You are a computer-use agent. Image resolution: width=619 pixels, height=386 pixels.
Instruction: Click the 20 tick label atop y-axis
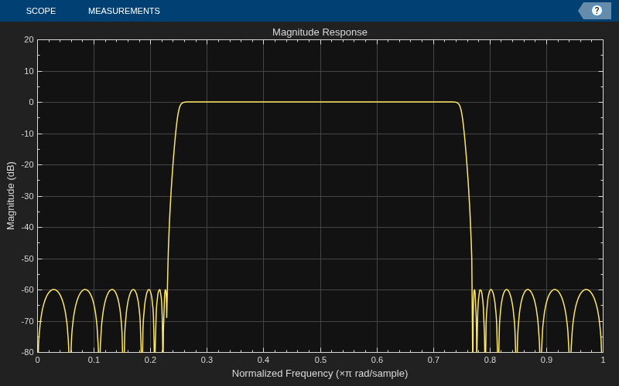tap(29, 39)
